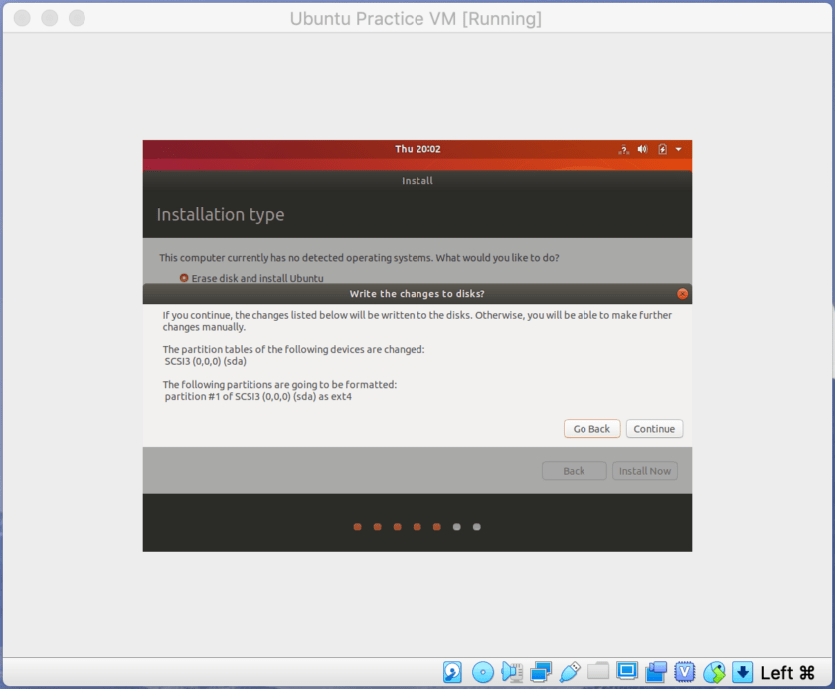This screenshot has width=835, height=689.
Task: Click the VirtualBox shared folders icon
Action: tap(598, 671)
